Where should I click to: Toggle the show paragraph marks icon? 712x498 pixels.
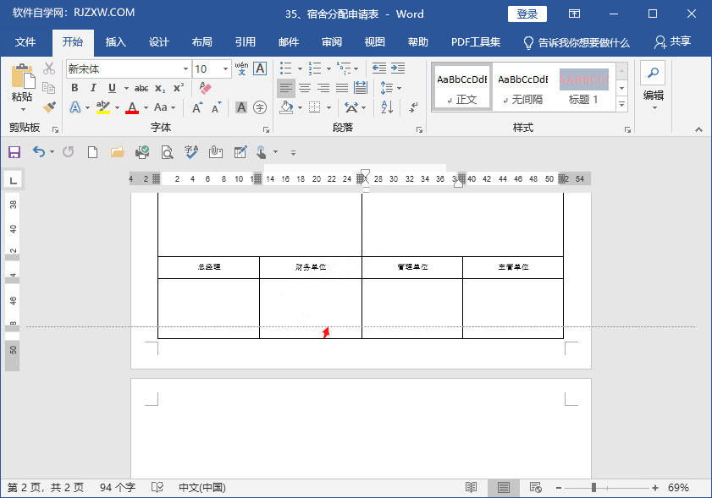click(413, 108)
